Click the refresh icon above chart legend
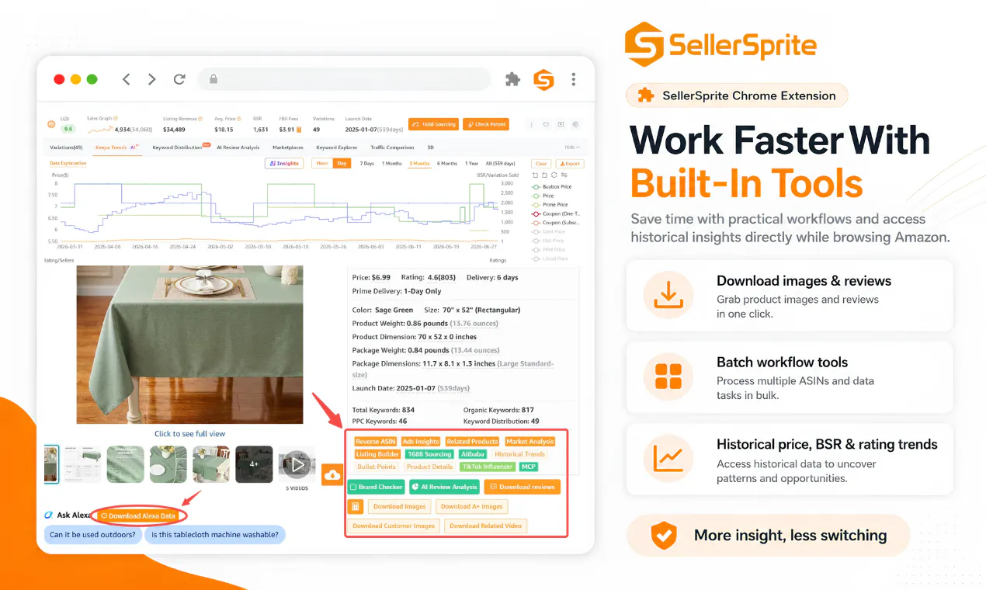The image size is (986, 590). [554, 175]
